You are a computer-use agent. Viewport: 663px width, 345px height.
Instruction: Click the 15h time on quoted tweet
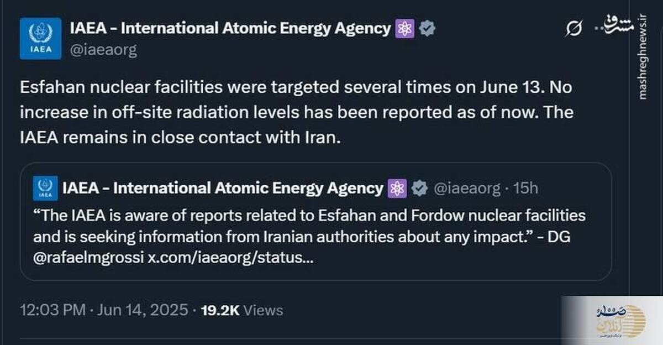525,189
